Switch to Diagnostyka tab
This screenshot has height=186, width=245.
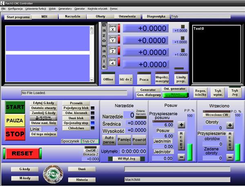click(156, 16)
